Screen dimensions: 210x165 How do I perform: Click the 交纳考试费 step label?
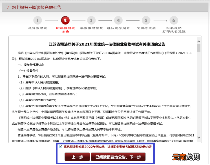146,28
